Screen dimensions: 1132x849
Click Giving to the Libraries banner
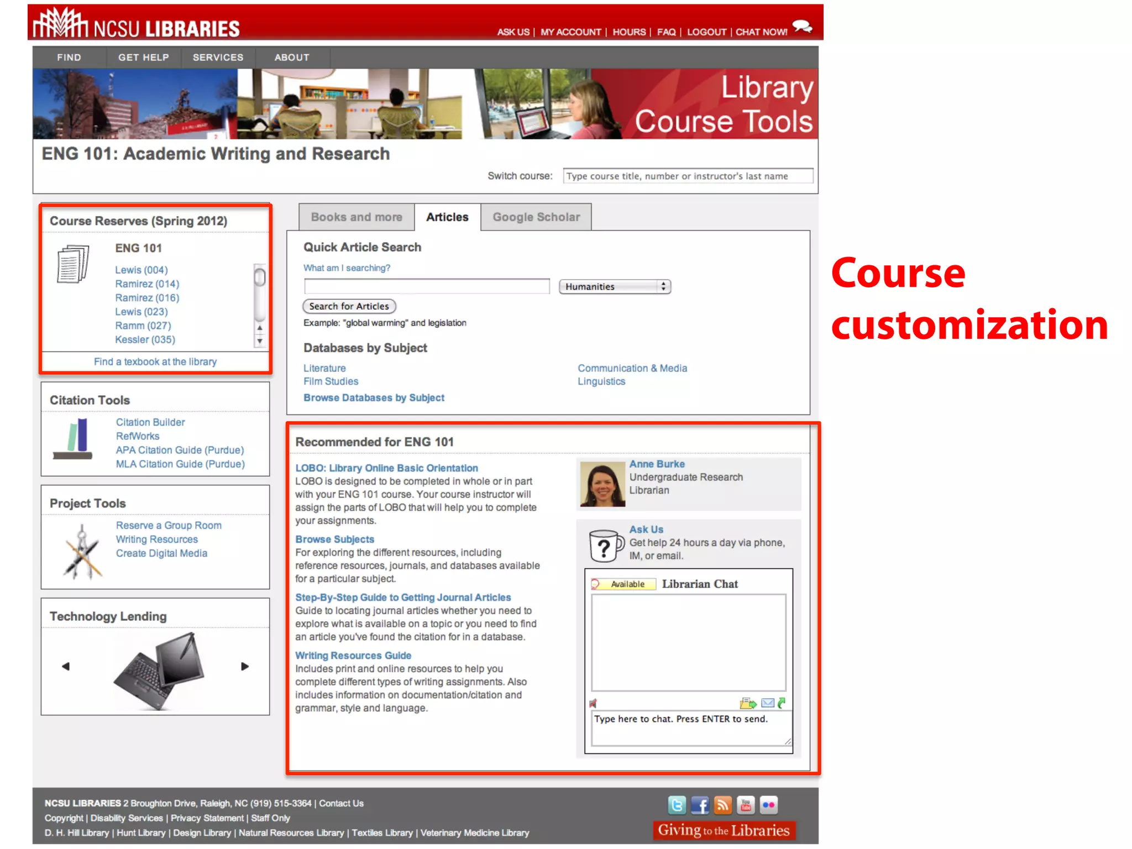(724, 830)
